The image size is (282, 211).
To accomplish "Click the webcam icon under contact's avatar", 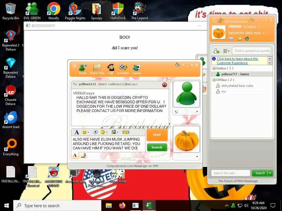I will pyautogui.click(x=176, y=112).
